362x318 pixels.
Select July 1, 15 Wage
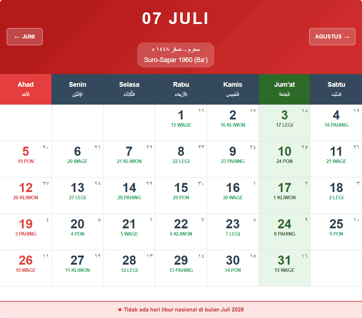click(181, 123)
